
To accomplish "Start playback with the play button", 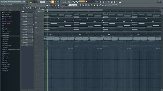I will tap(33, 2).
